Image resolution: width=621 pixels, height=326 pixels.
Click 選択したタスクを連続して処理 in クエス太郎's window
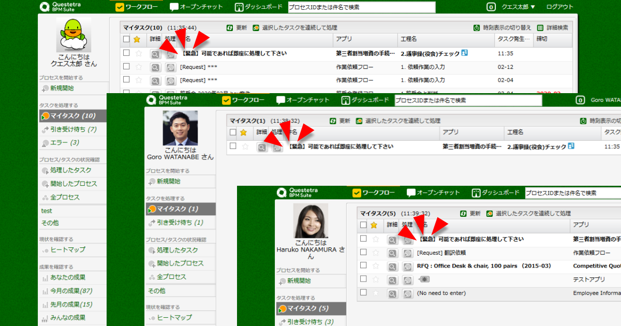click(295, 27)
